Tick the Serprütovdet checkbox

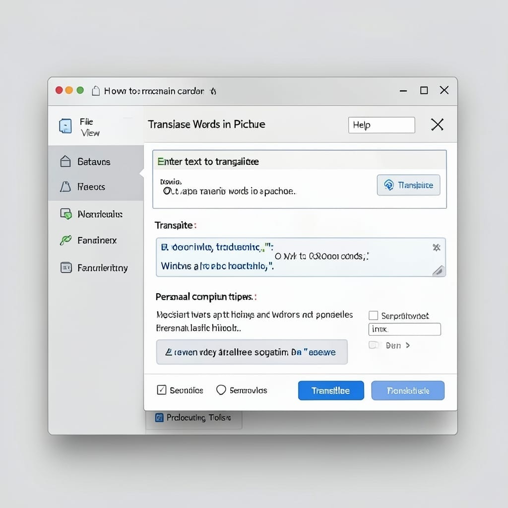coord(373,316)
